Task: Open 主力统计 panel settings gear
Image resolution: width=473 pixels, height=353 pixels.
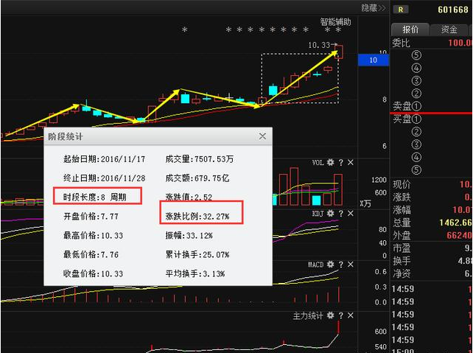Action: pyautogui.click(x=331, y=316)
